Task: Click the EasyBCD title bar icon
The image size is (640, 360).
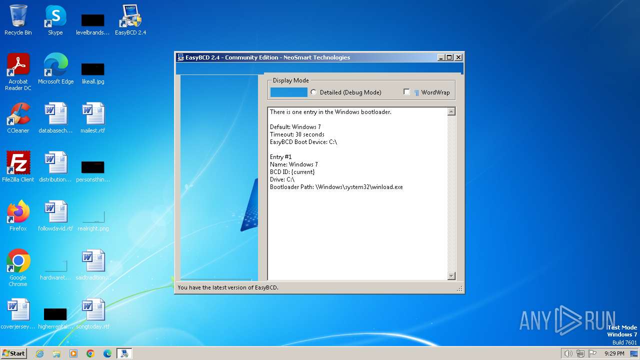Action: (180, 57)
